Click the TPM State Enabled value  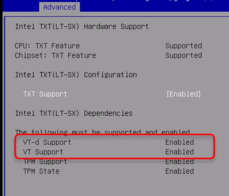point(180,171)
